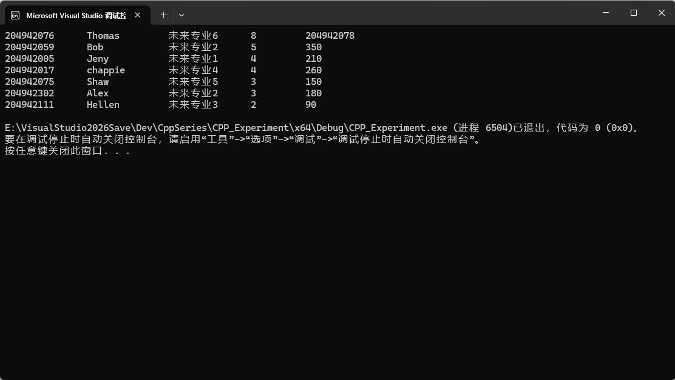Select the Microsoft Visual Studio debug console tab
Image resolution: width=675 pixels, height=380 pixels.
click(78, 15)
